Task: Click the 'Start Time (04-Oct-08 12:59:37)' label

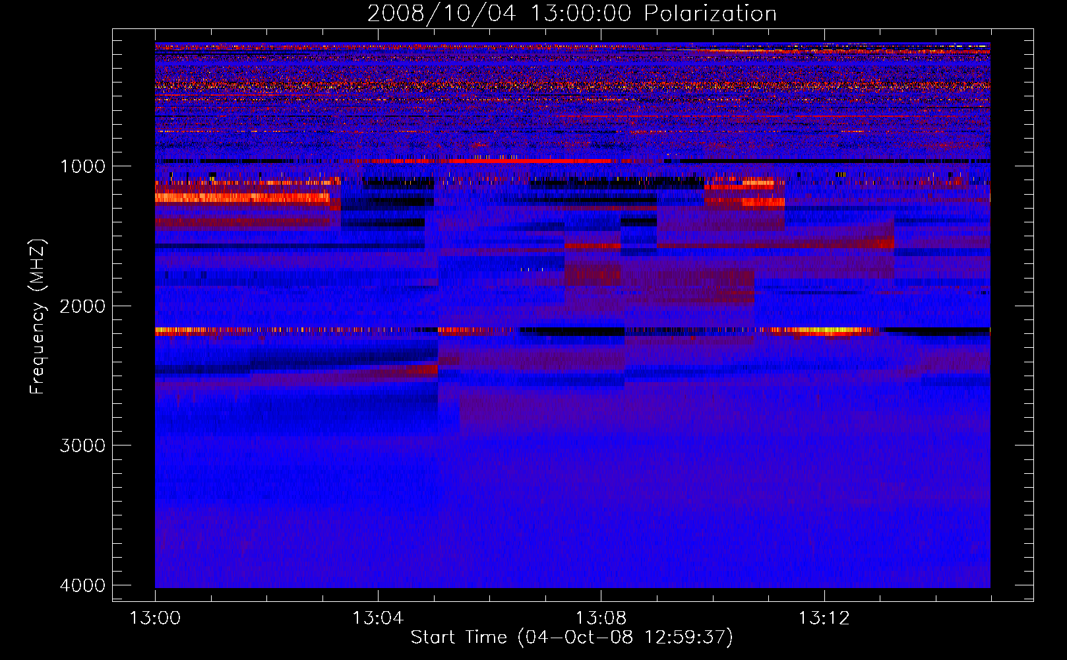Action: tap(572, 638)
